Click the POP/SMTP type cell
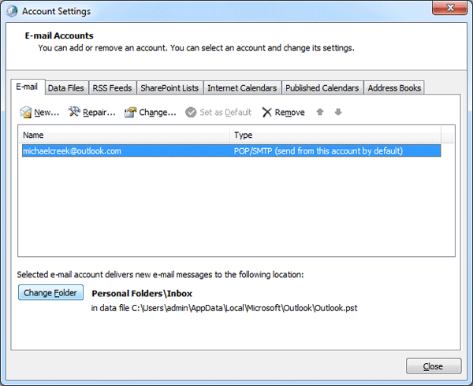 (318, 150)
